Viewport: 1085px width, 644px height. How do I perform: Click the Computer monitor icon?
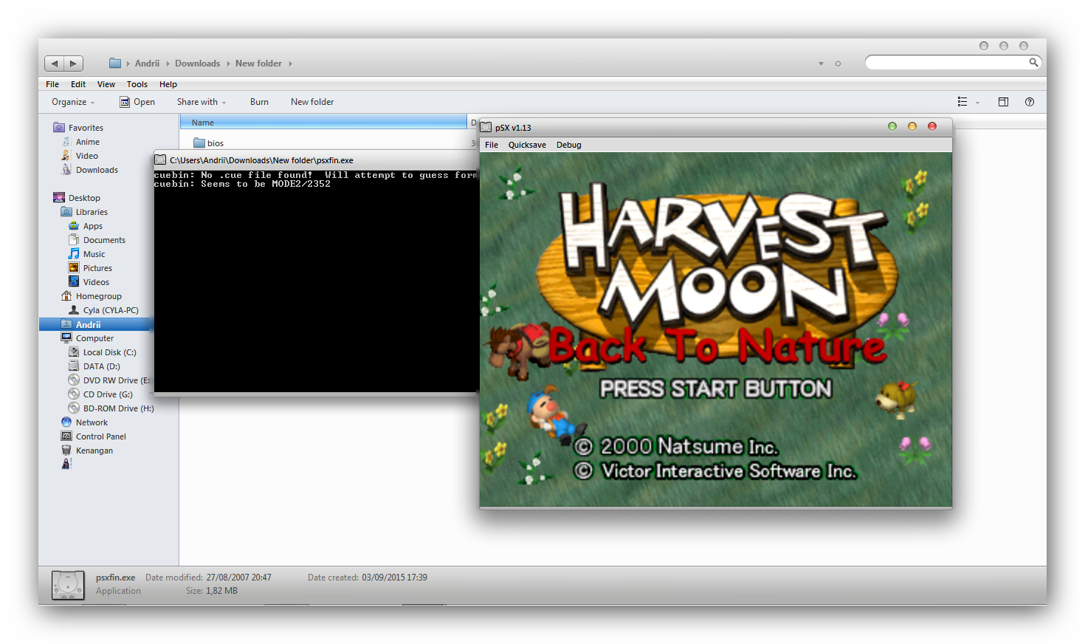[66, 338]
